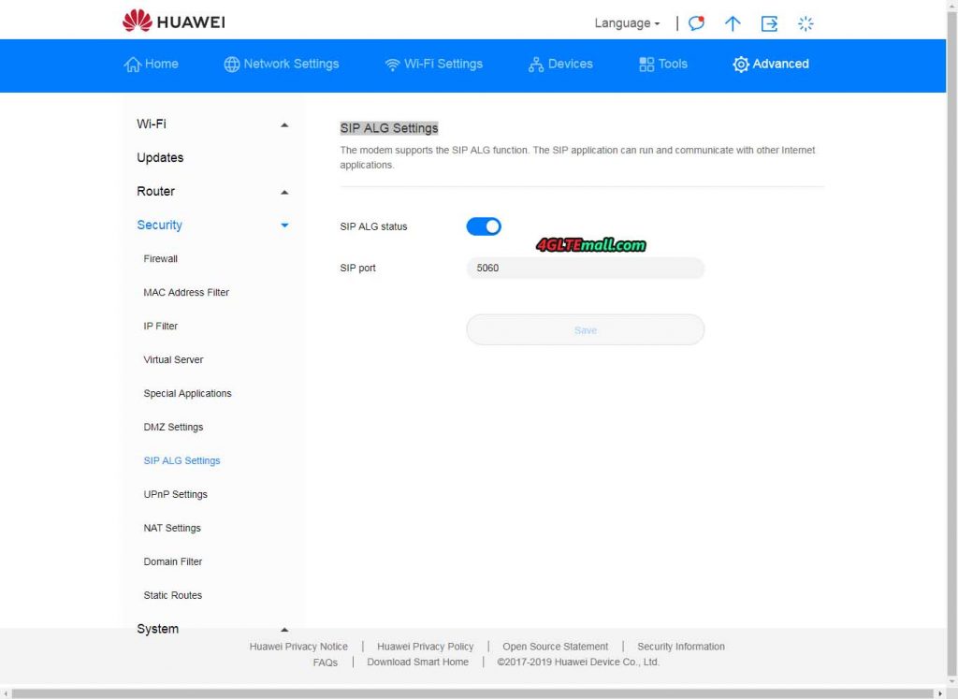Disable the SIP ALG status switch
Screen dimensions: 958x699
[x=484, y=226]
